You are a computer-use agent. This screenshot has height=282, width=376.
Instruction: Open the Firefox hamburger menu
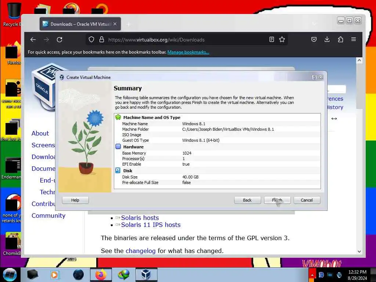(x=354, y=39)
